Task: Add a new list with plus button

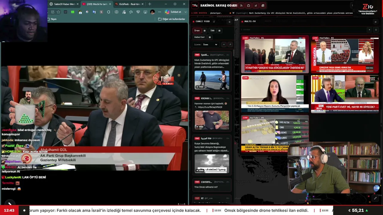Action: pos(224,44)
